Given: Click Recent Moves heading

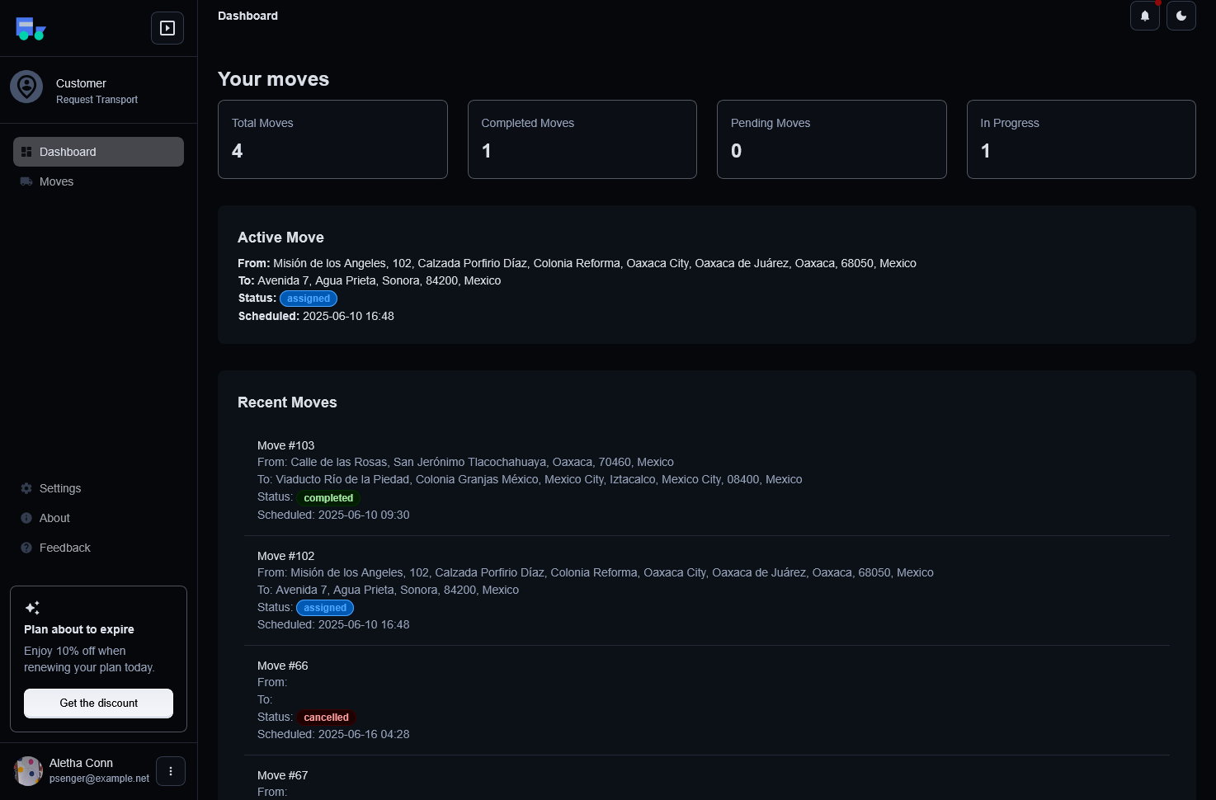Looking at the screenshot, I should click(287, 402).
